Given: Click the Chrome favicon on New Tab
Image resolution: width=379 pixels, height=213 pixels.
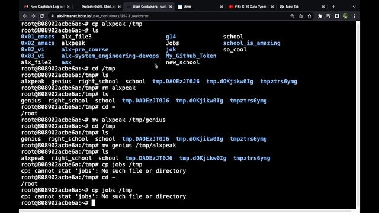Looking at the screenshot, I should tap(282, 7).
